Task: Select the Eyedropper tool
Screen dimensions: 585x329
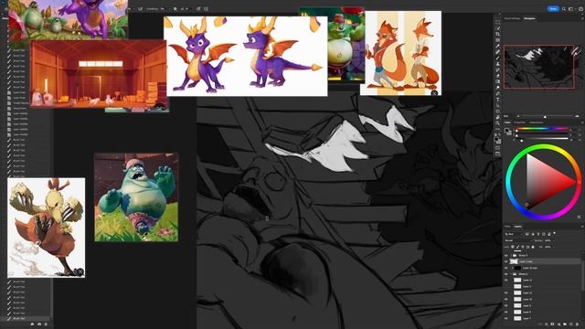Action: click(x=497, y=46)
